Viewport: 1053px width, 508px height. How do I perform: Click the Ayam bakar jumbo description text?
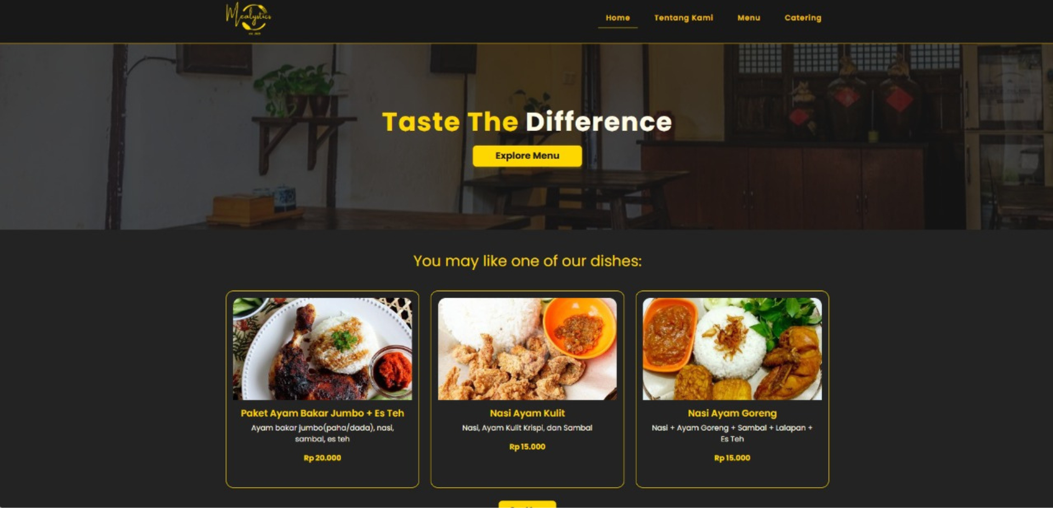tap(322, 433)
